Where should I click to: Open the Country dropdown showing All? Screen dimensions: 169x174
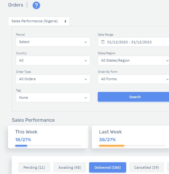click(53, 60)
